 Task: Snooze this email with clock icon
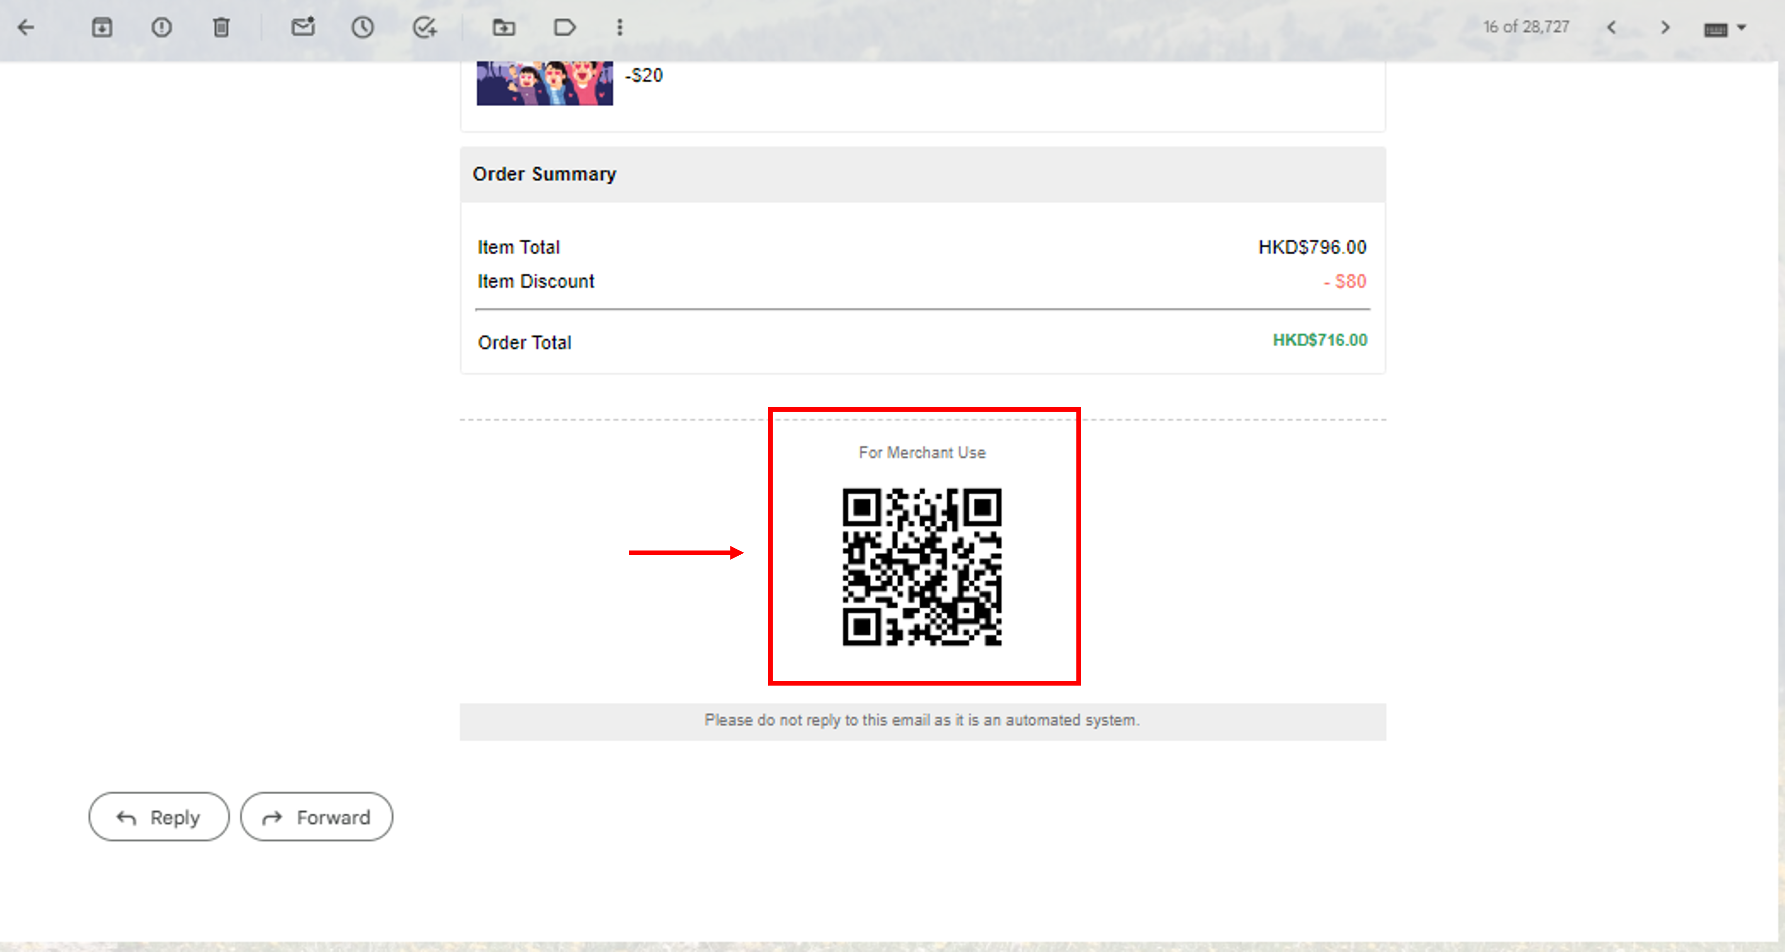362,28
